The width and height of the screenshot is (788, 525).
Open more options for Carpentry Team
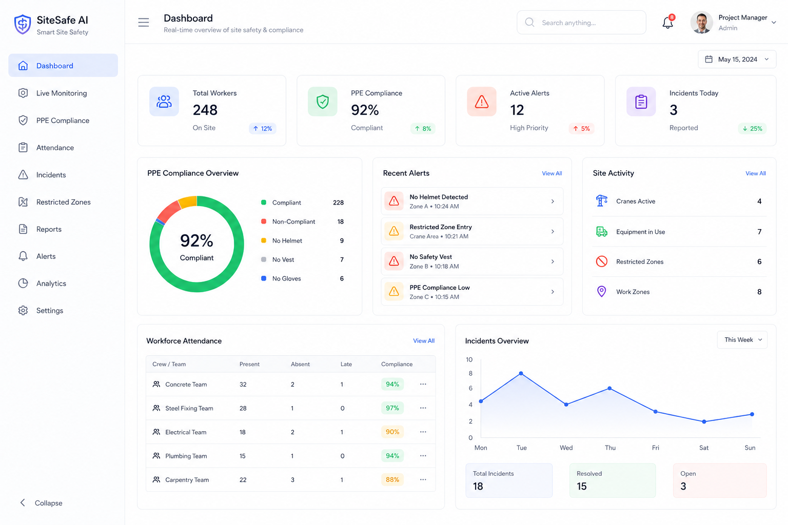[x=423, y=479]
